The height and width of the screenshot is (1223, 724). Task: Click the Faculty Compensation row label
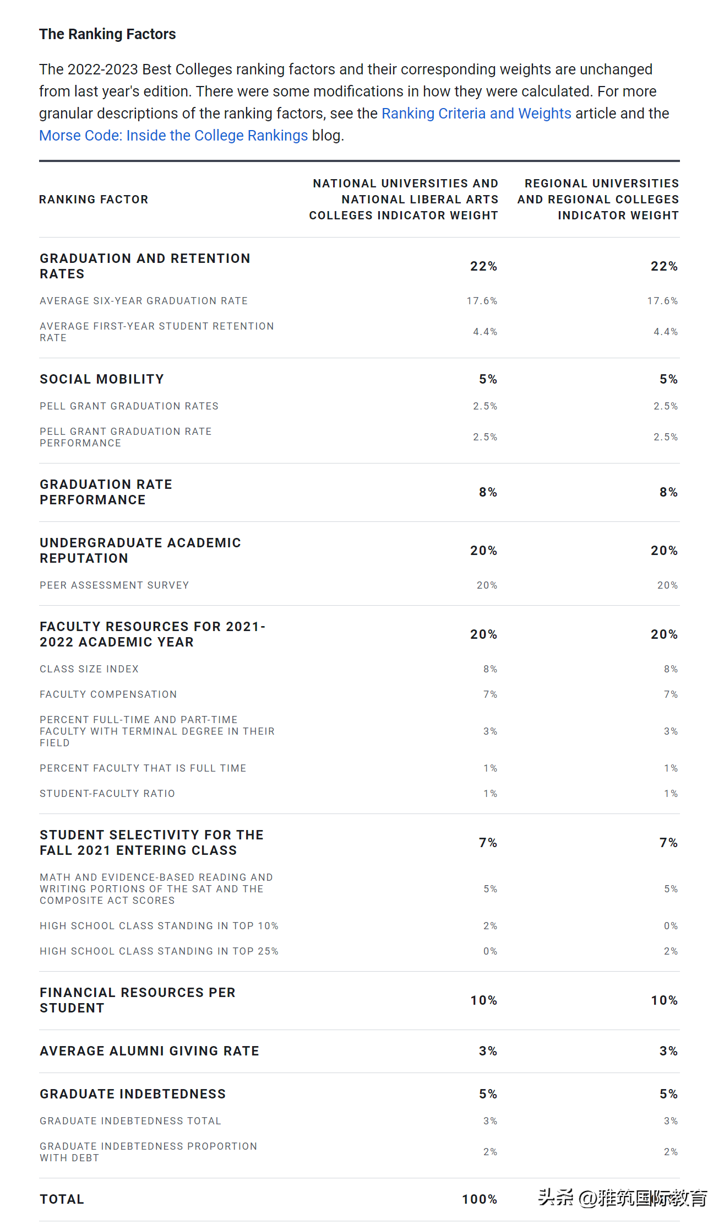click(108, 694)
